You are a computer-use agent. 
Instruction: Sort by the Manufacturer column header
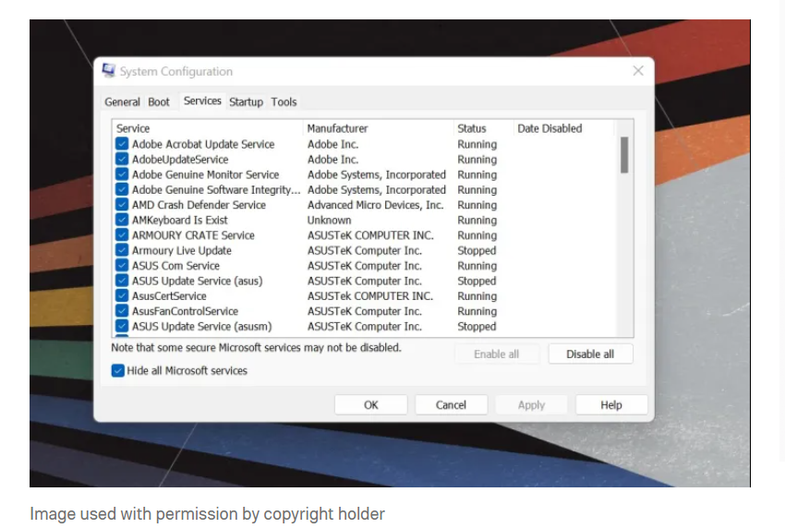click(x=379, y=128)
